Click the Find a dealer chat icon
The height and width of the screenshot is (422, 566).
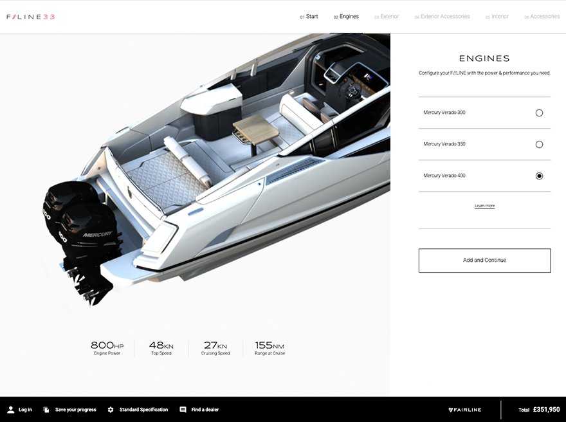point(183,410)
